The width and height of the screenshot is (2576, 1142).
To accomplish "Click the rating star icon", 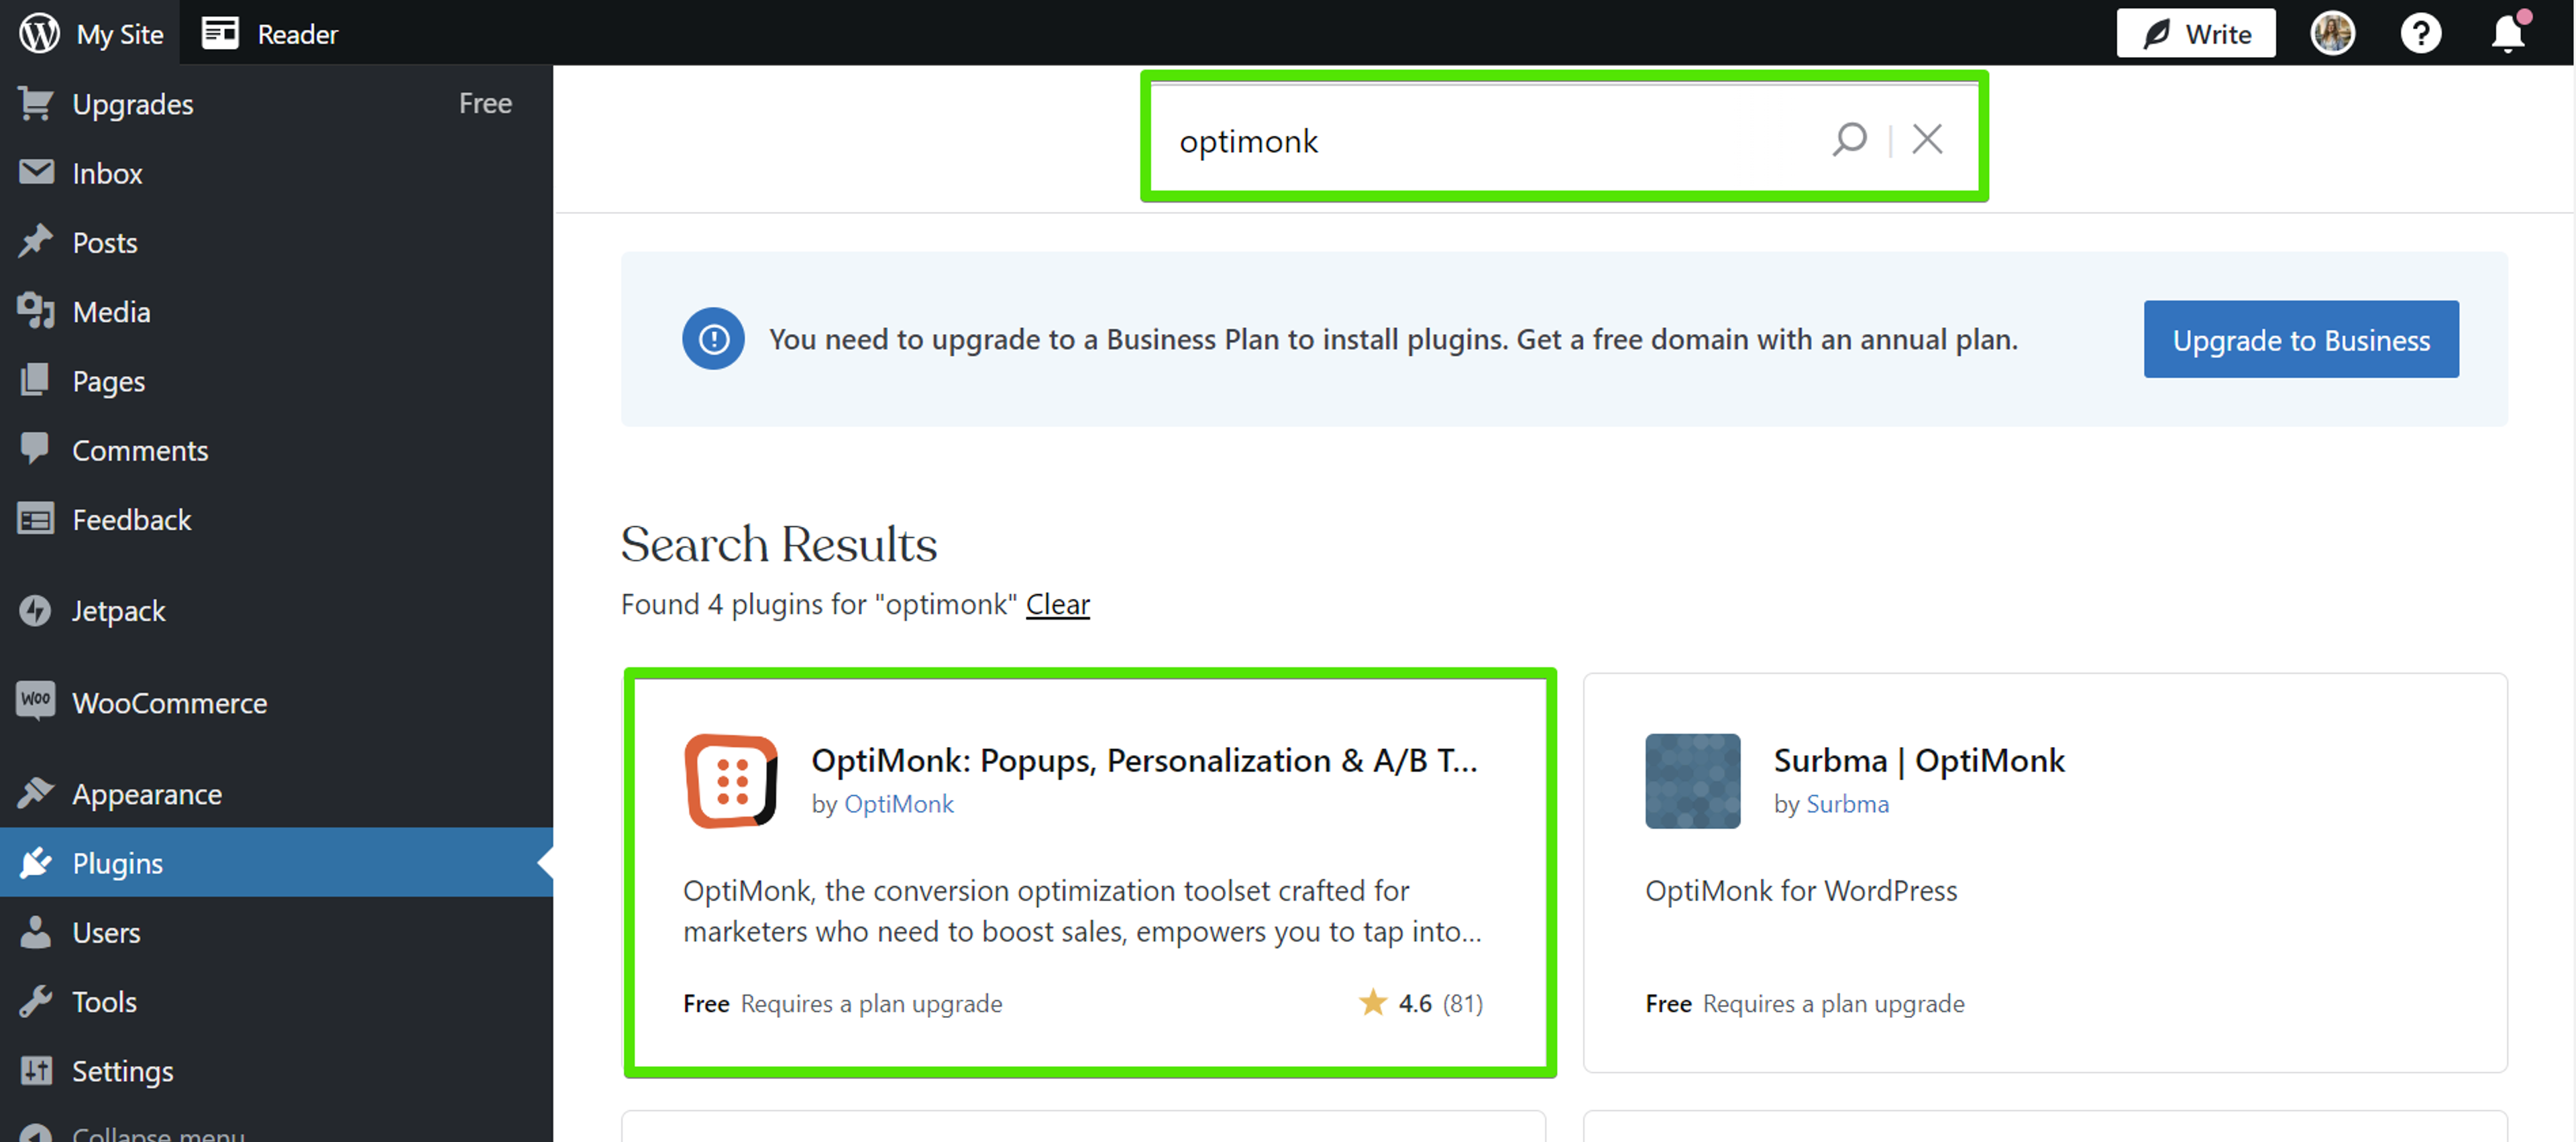I will pyautogui.click(x=1373, y=1002).
